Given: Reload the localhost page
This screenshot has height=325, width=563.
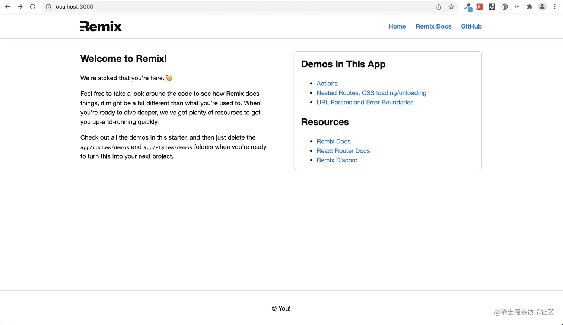Looking at the screenshot, I should click(33, 7).
